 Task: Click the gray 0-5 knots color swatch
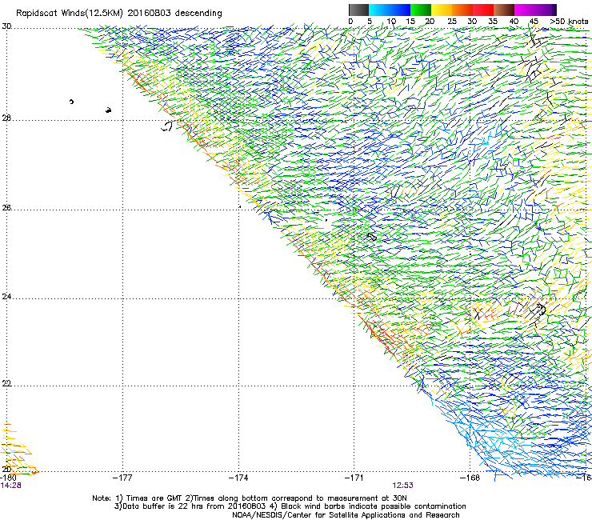click(x=358, y=10)
